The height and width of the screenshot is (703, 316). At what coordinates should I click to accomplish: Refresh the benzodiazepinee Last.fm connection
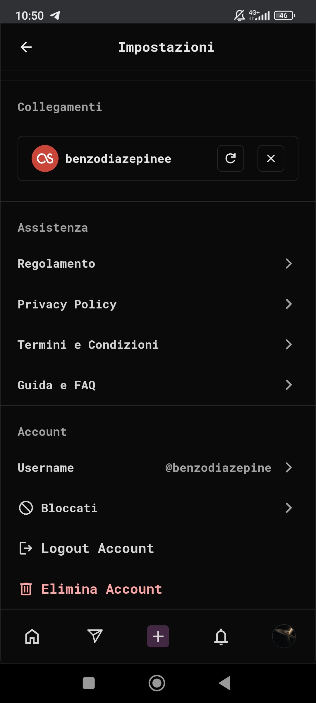click(x=231, y=158)
